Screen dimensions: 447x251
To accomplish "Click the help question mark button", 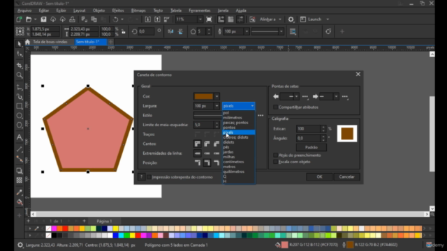I will click(141, 176).
